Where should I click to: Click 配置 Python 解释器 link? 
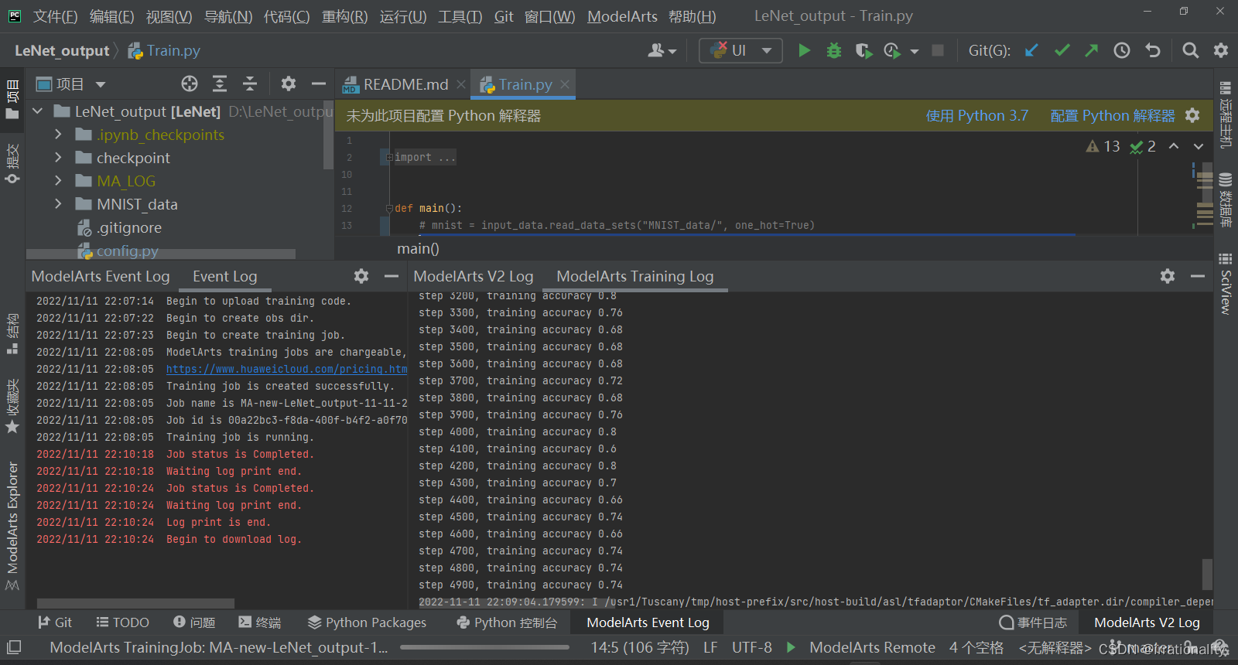(x=1113, y=115)
